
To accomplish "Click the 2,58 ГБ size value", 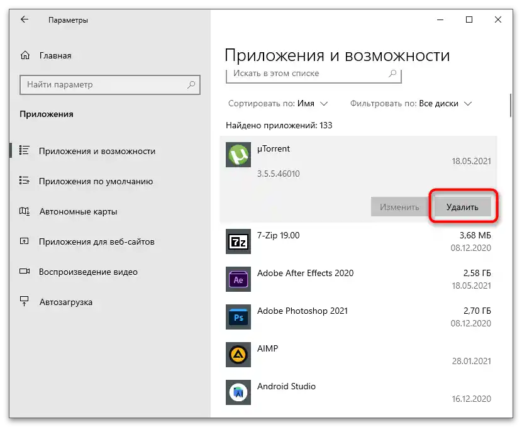I will 477,273.
